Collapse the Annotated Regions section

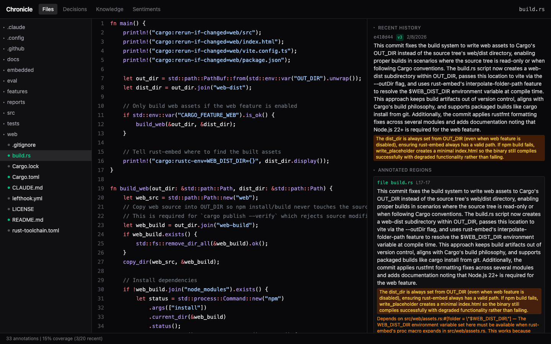pyautogui.click(x=403, y=170)
